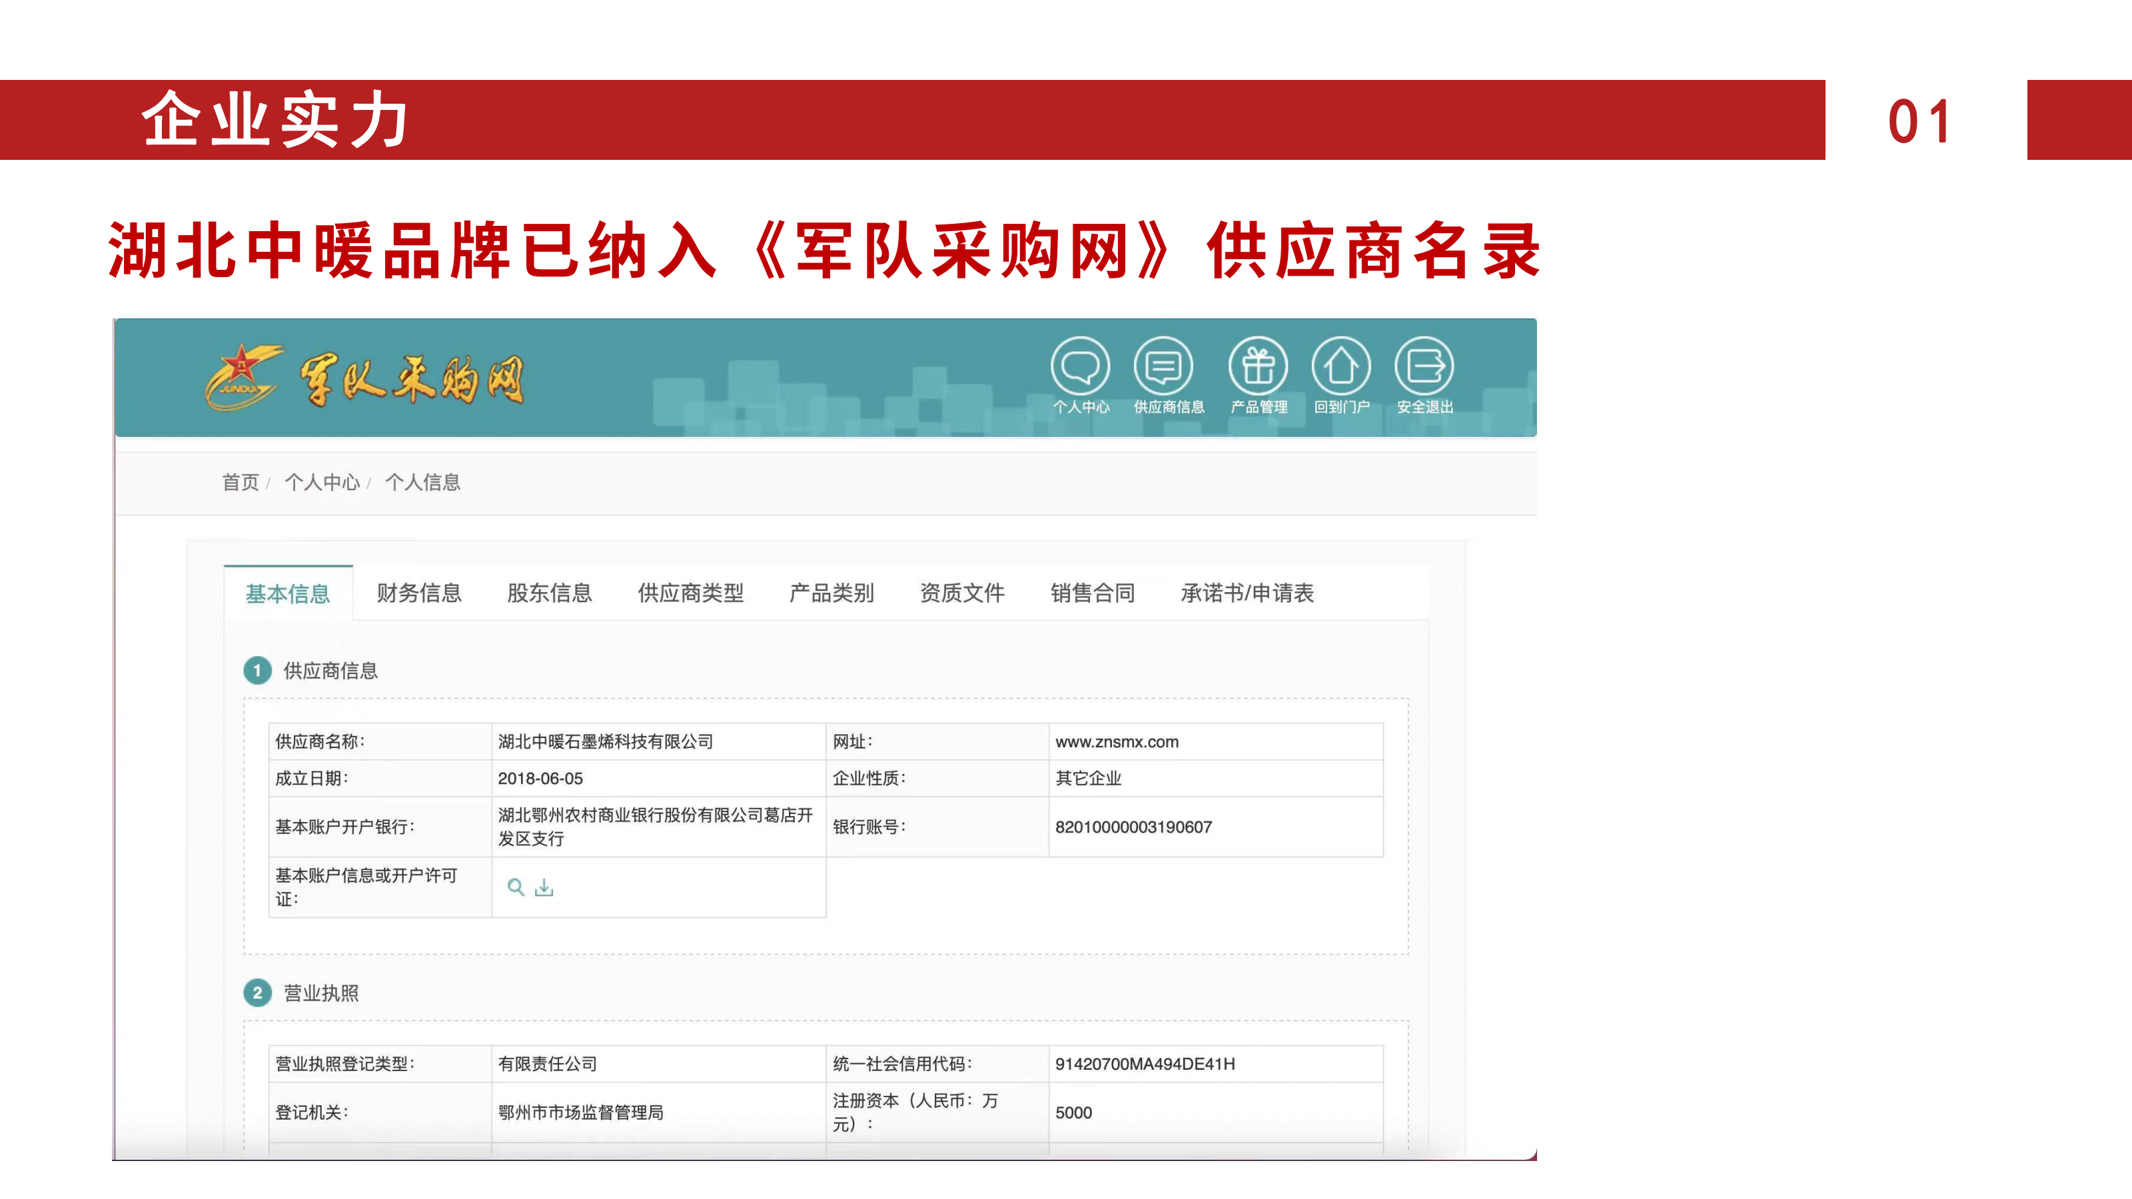Image resolution: width=2132 pixels, height=1199 pixels.
Task: Click the website value www.znsmx.com
Action: pyautogui.click(x=1117, y=741)
